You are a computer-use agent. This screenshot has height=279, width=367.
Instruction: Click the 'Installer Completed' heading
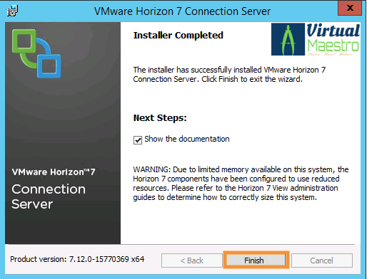coord(179,35)
